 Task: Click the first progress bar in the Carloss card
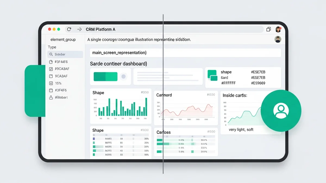click(163, 140)
